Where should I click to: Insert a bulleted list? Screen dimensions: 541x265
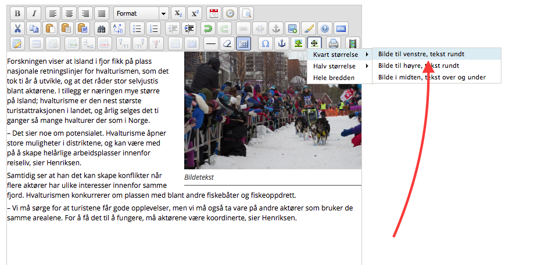click(x=137, y=28)
